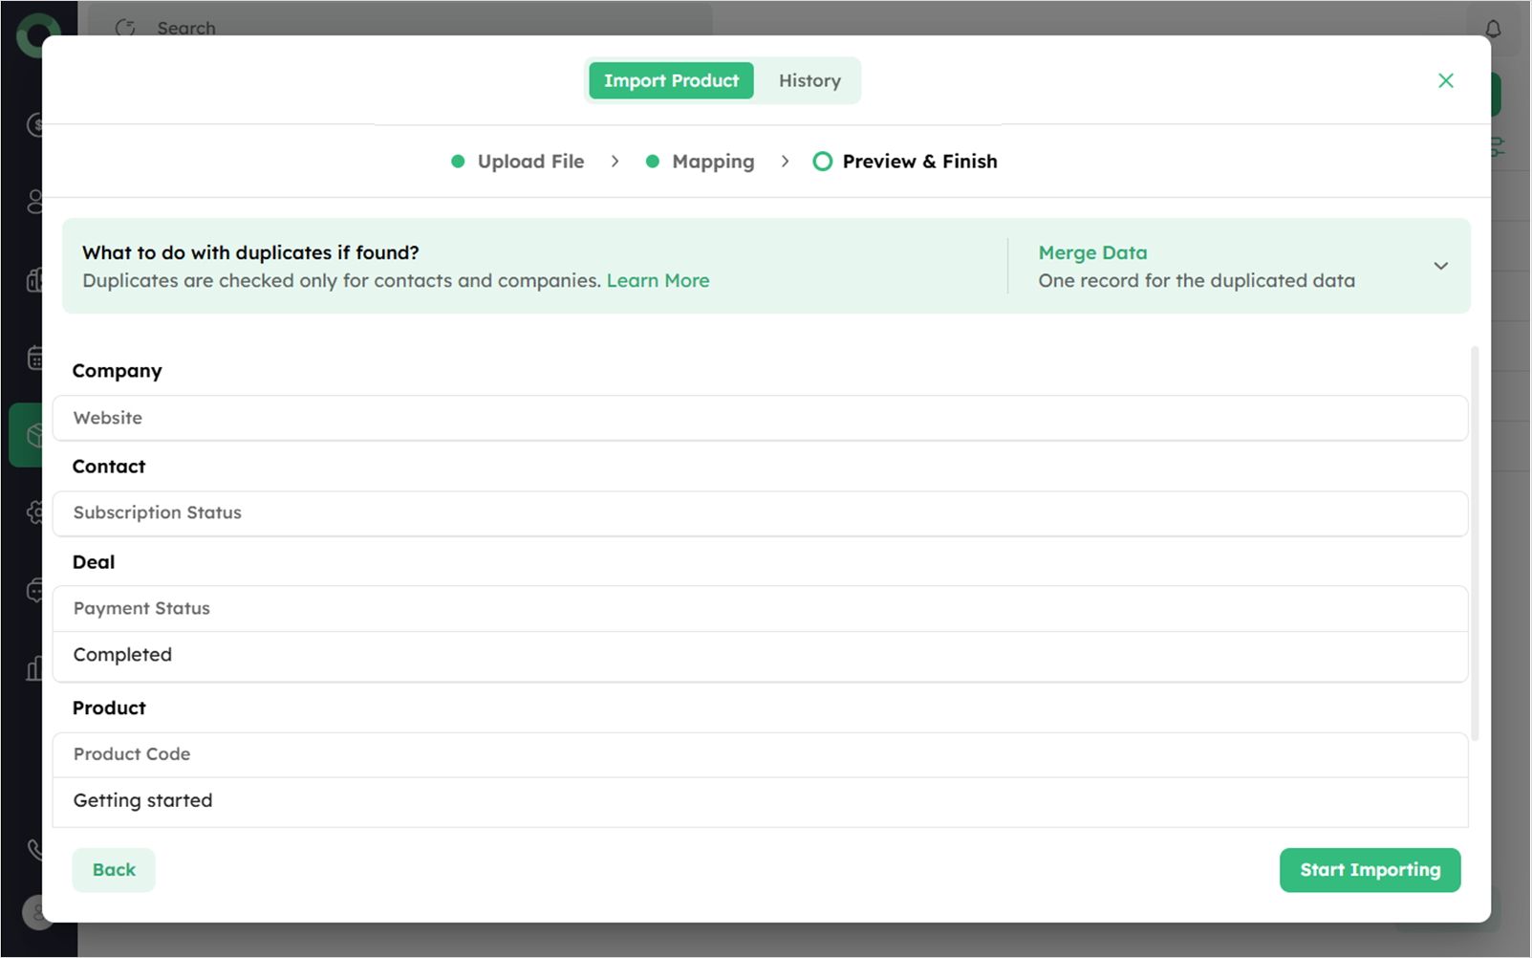Click the preview list vertical scrollbar
Image resolution: width=1532 pixels, height=958 pixels.
(x=1474, y=543)
